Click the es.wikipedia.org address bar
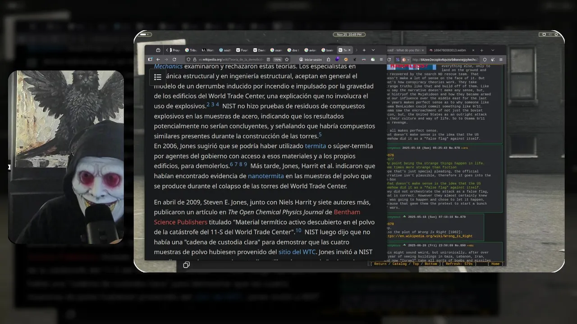 tap(230, 59)
